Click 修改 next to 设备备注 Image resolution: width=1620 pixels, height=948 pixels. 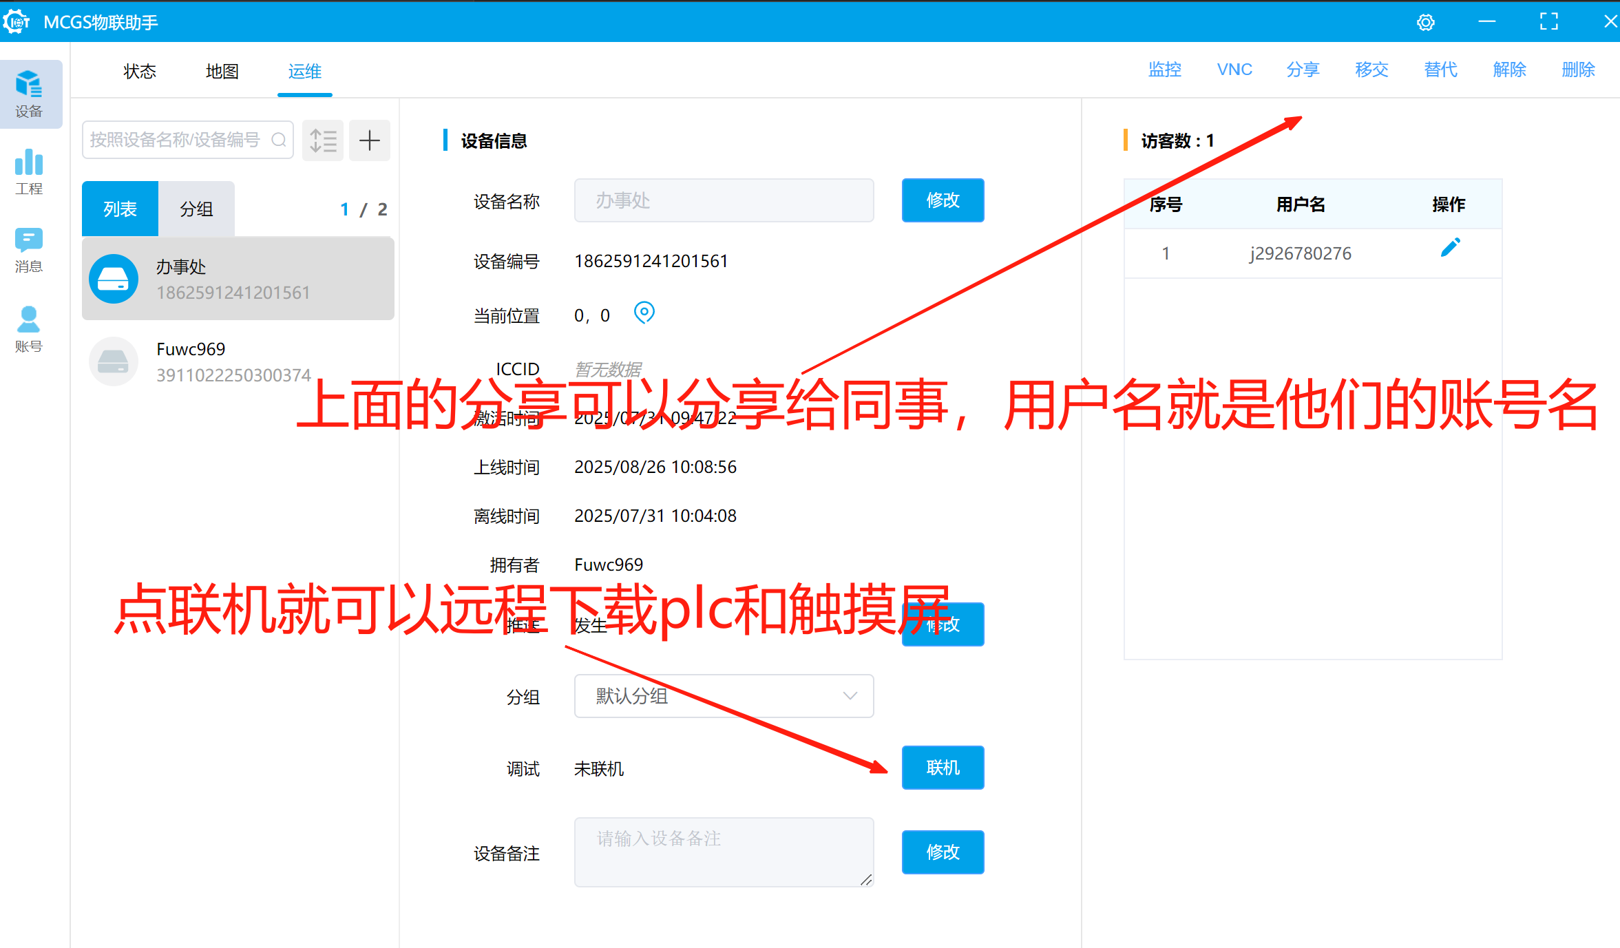tap(943, 852)
